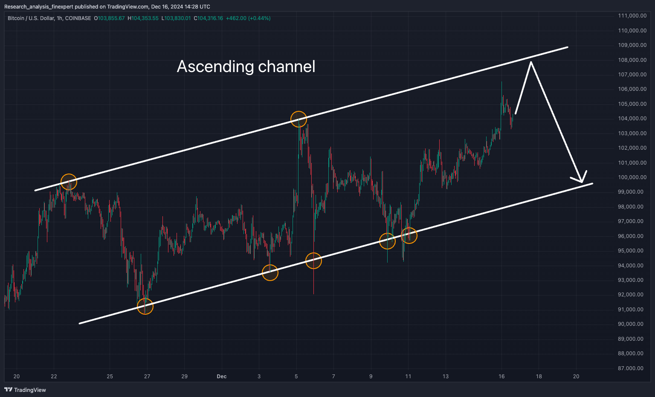Click the 106,000.00 price axis label
This screenshot has height=397, width=655.
click(x=632, y=89)
